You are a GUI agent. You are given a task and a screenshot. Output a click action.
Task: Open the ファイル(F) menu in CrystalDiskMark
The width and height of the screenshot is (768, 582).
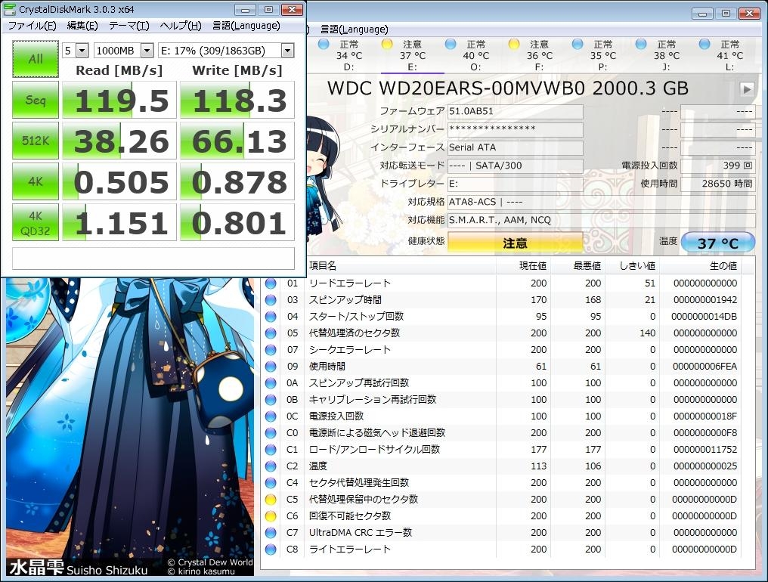click(32, 26)
